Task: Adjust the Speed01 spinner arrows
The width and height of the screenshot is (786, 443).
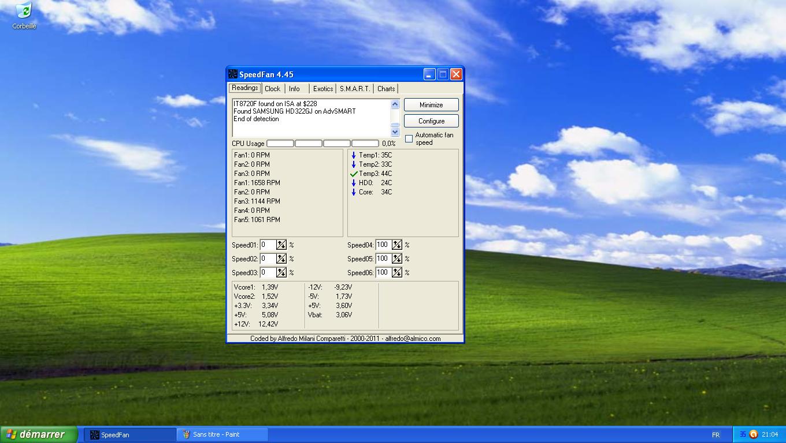Action: (281, 245)
